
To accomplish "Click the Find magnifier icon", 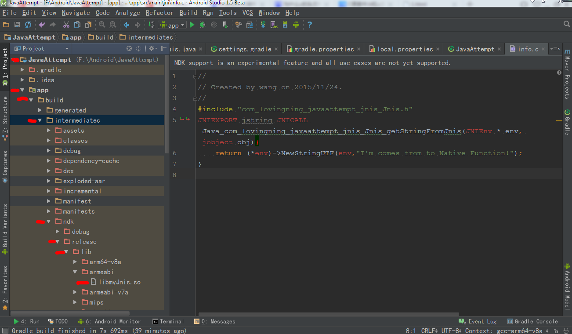I will [x=102, y=25].
